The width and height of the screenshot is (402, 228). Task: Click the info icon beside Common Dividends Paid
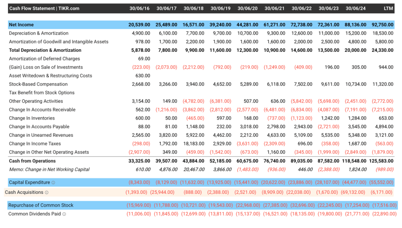click(x=64, y=214)
